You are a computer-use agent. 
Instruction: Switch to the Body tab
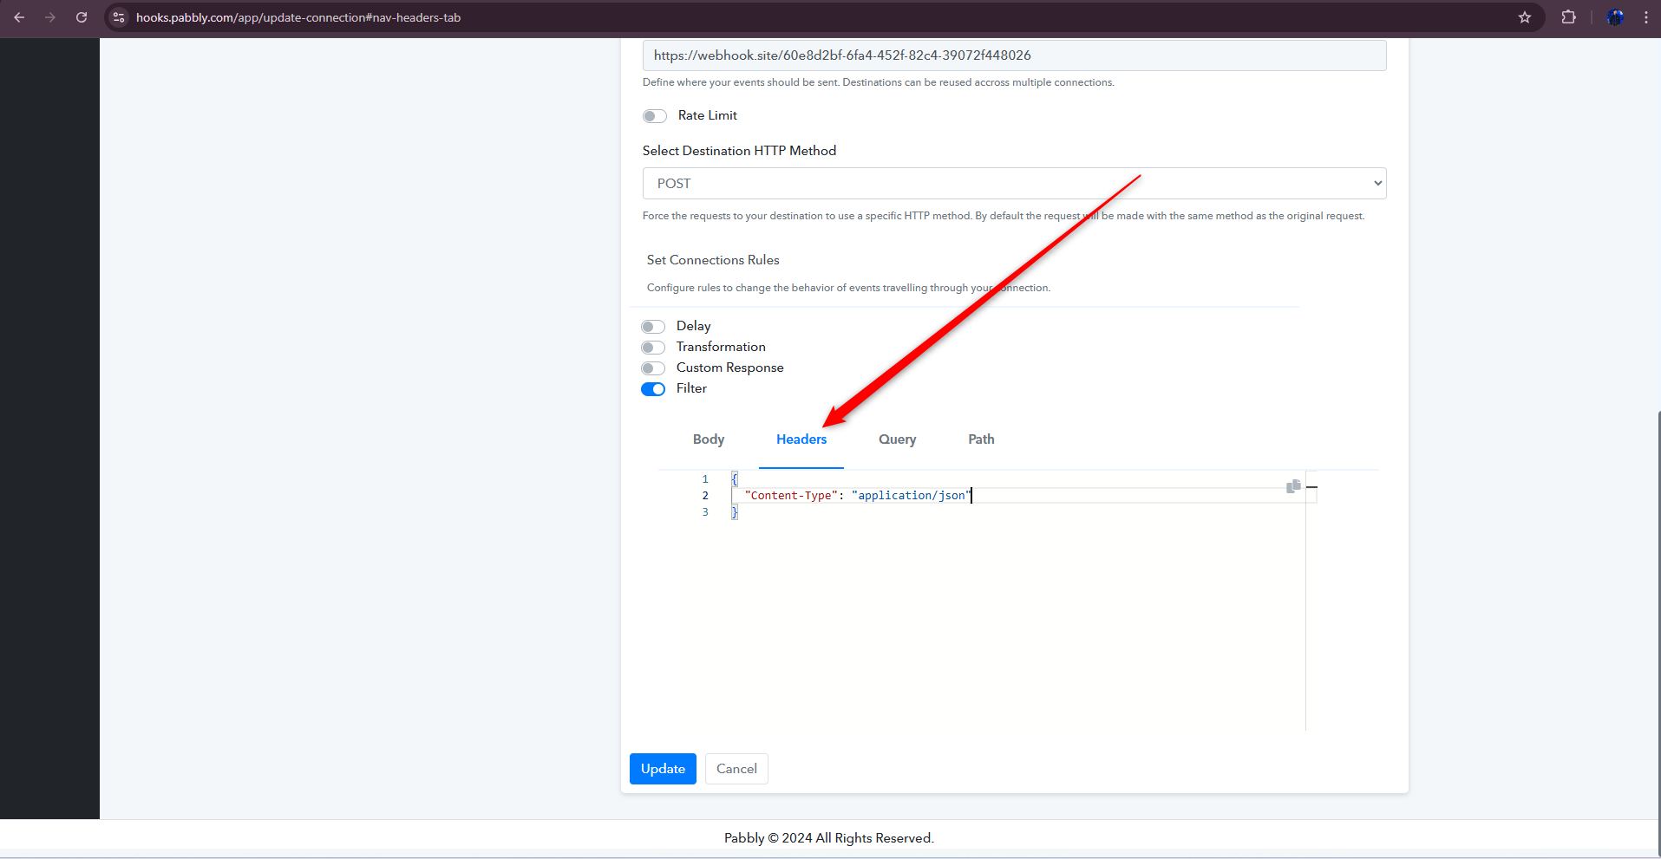click(x=709, y=439)
